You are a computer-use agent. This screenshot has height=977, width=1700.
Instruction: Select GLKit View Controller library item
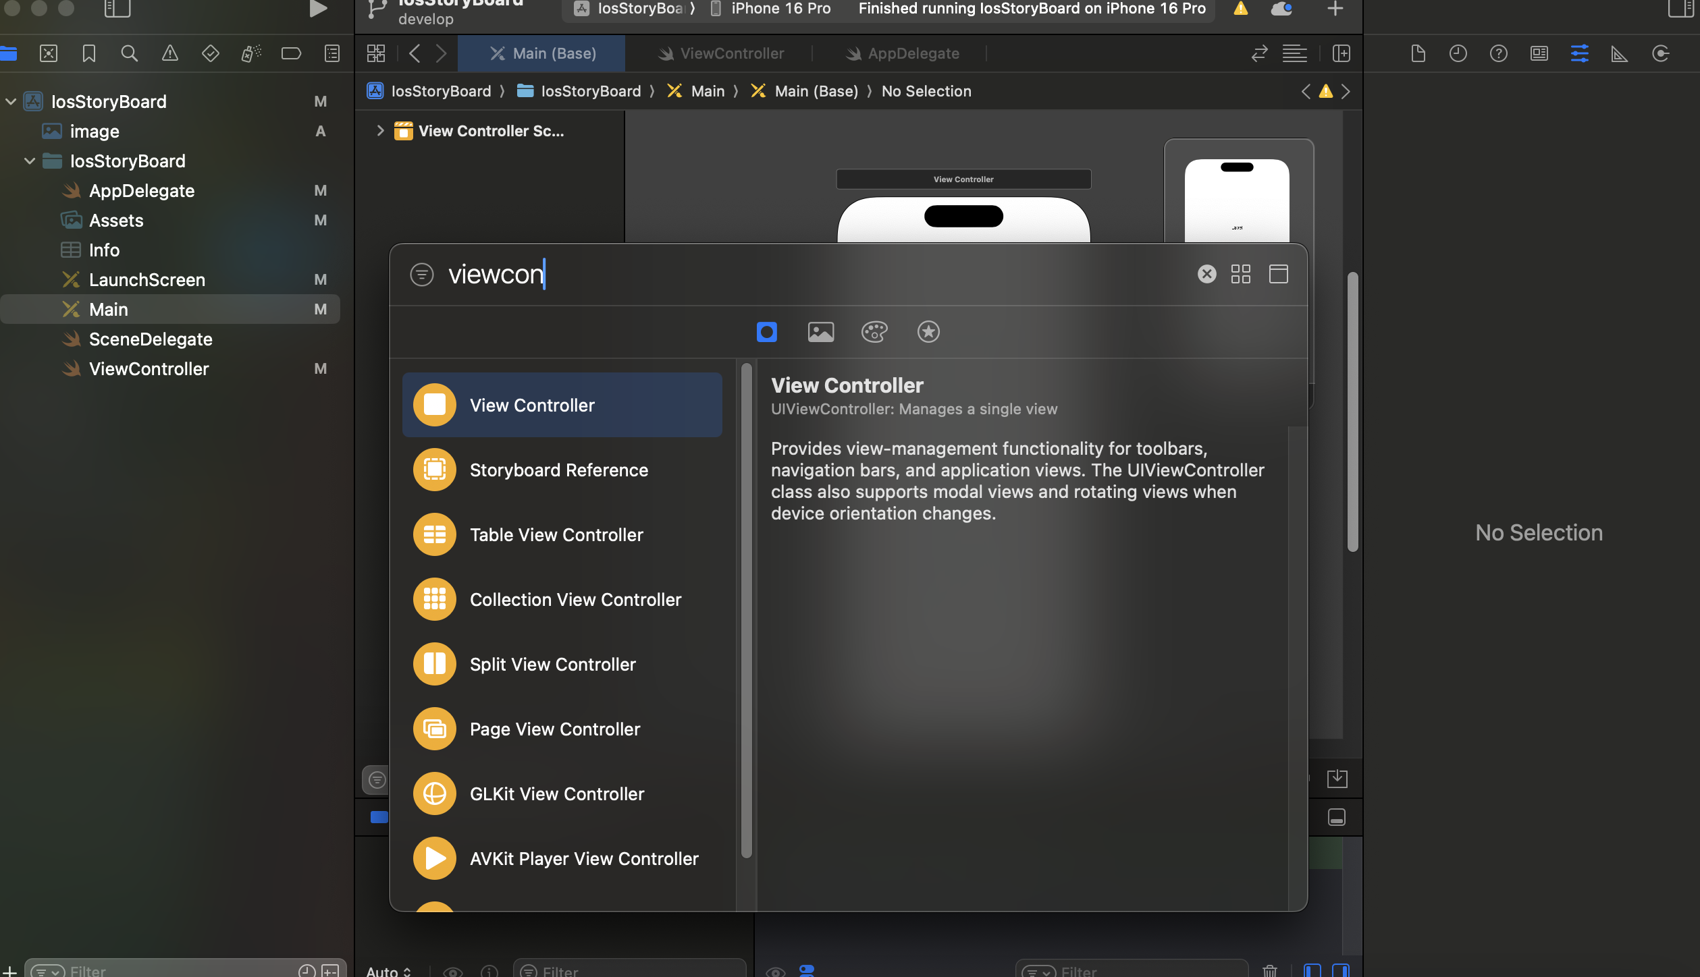[x=562, y=793]
